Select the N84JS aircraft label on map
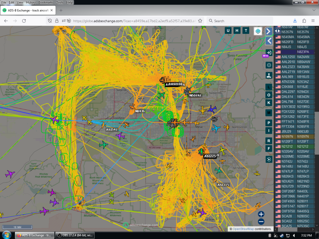Viewport: 319px width, 239px height. click(x=140, y=111)
